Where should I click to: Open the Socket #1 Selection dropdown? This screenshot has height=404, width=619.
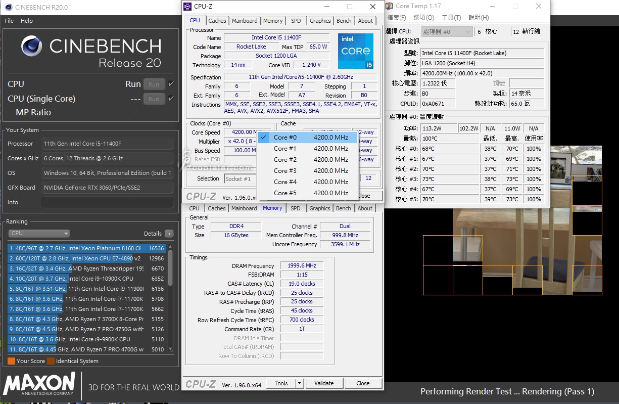[x=241, y=178]
